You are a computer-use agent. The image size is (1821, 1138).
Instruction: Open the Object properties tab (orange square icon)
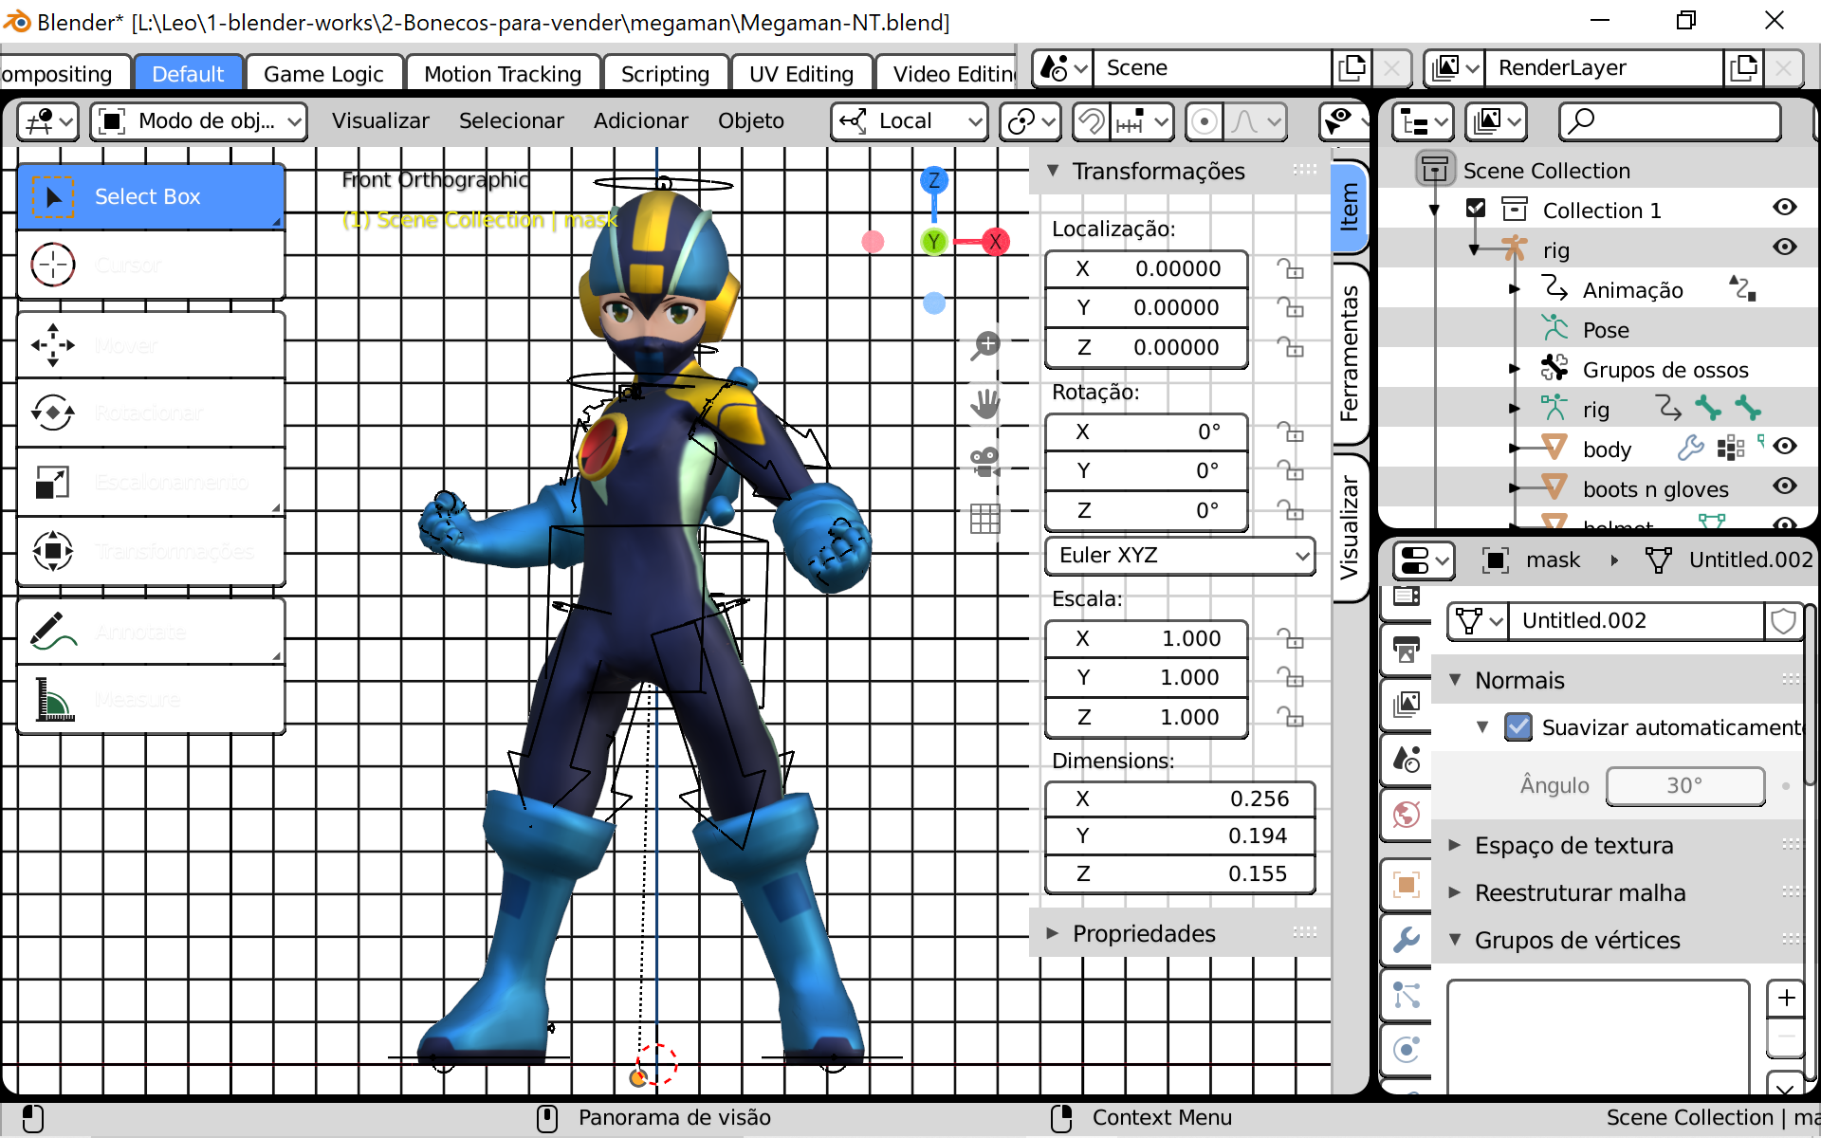pyautogui.click(x=1406, y=884)
